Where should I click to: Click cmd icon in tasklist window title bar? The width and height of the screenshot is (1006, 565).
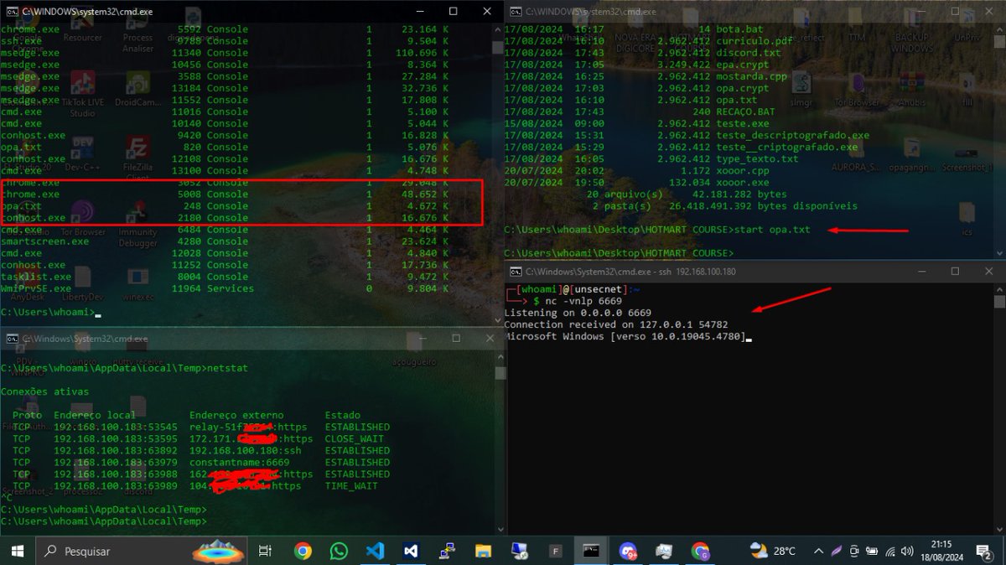pos(10,12)
